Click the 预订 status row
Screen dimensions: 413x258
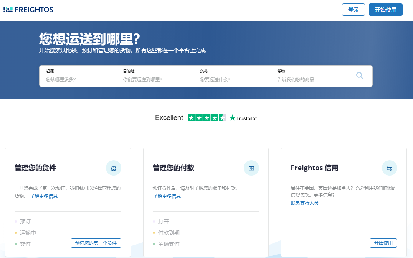click(23, 222)
